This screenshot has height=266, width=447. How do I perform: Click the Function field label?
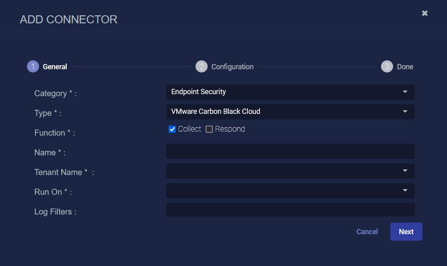point(54,133)
